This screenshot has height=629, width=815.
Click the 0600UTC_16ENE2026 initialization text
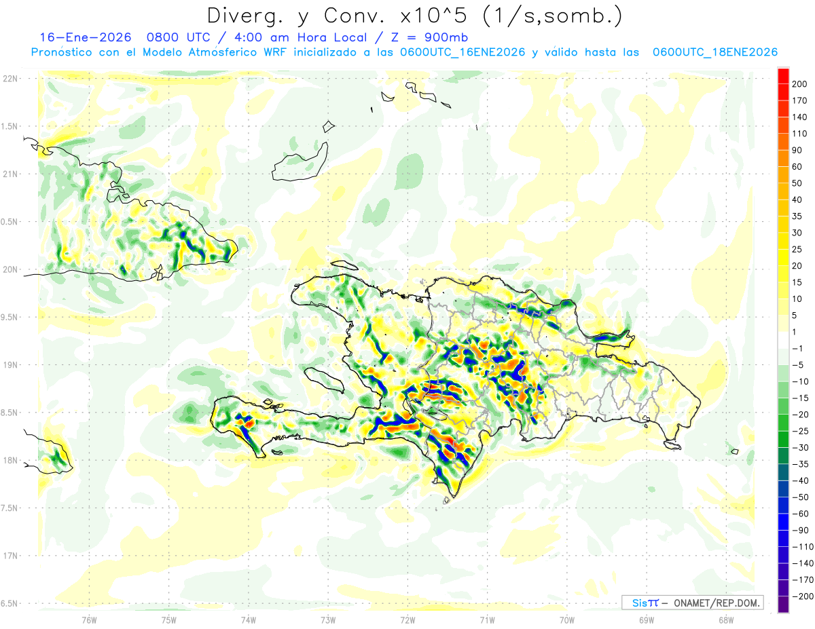click(463, 52)
